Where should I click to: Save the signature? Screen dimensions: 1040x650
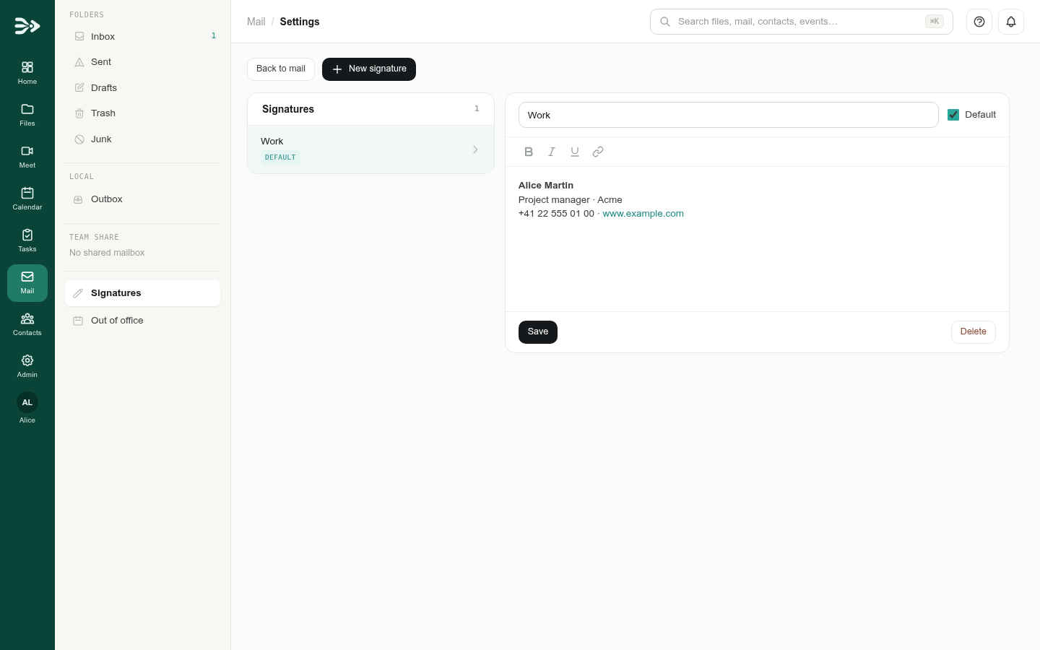coord(538,332)
